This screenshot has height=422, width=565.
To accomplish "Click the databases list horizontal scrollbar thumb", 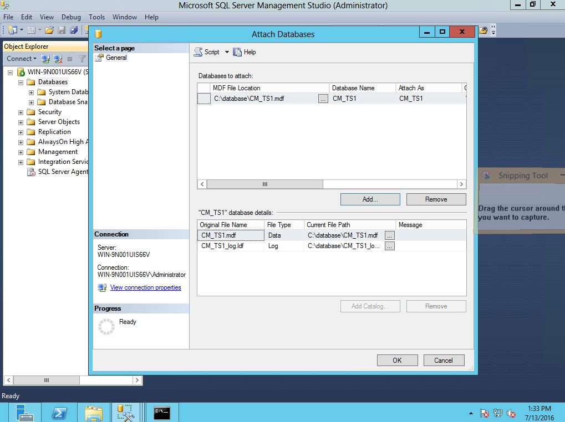I will [x=265, y=184].
